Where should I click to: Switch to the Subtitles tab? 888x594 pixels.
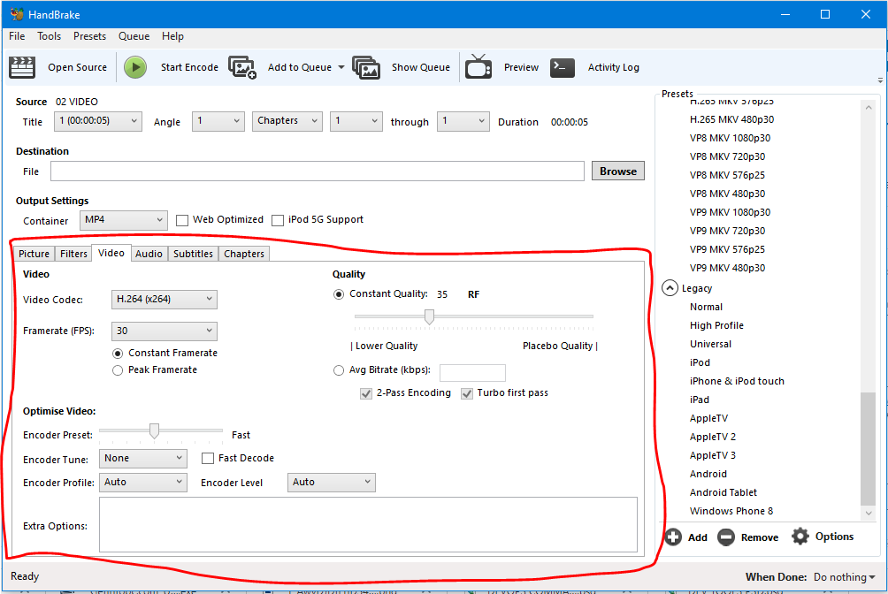(x=193, y=254)
